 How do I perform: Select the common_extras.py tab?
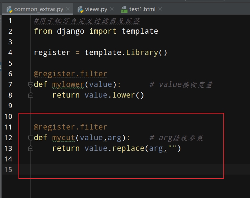click(38, 9)
